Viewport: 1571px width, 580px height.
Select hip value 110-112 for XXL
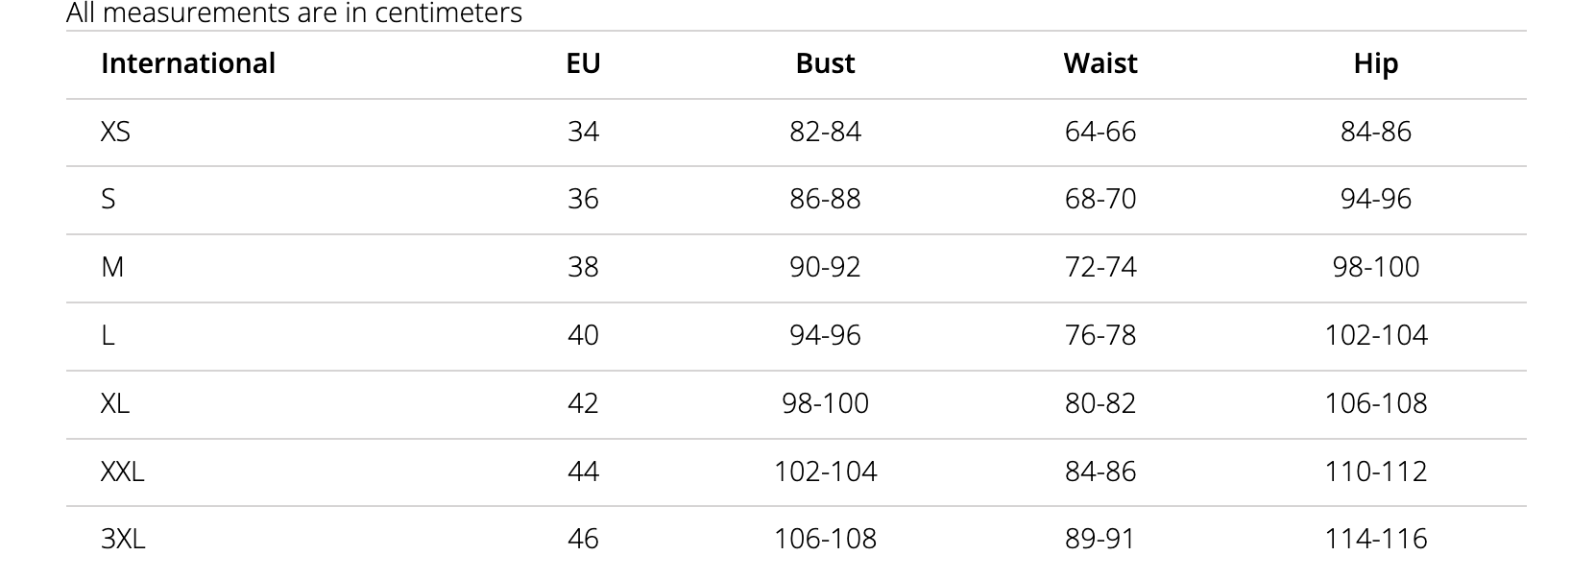[1375, 471]
